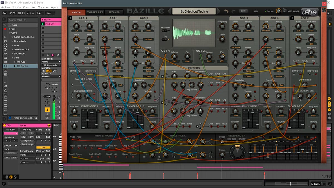Expand the Gramotech folder
Image resolution: width=334 pixels, height=188 pixels.
(x=13, y=41)
